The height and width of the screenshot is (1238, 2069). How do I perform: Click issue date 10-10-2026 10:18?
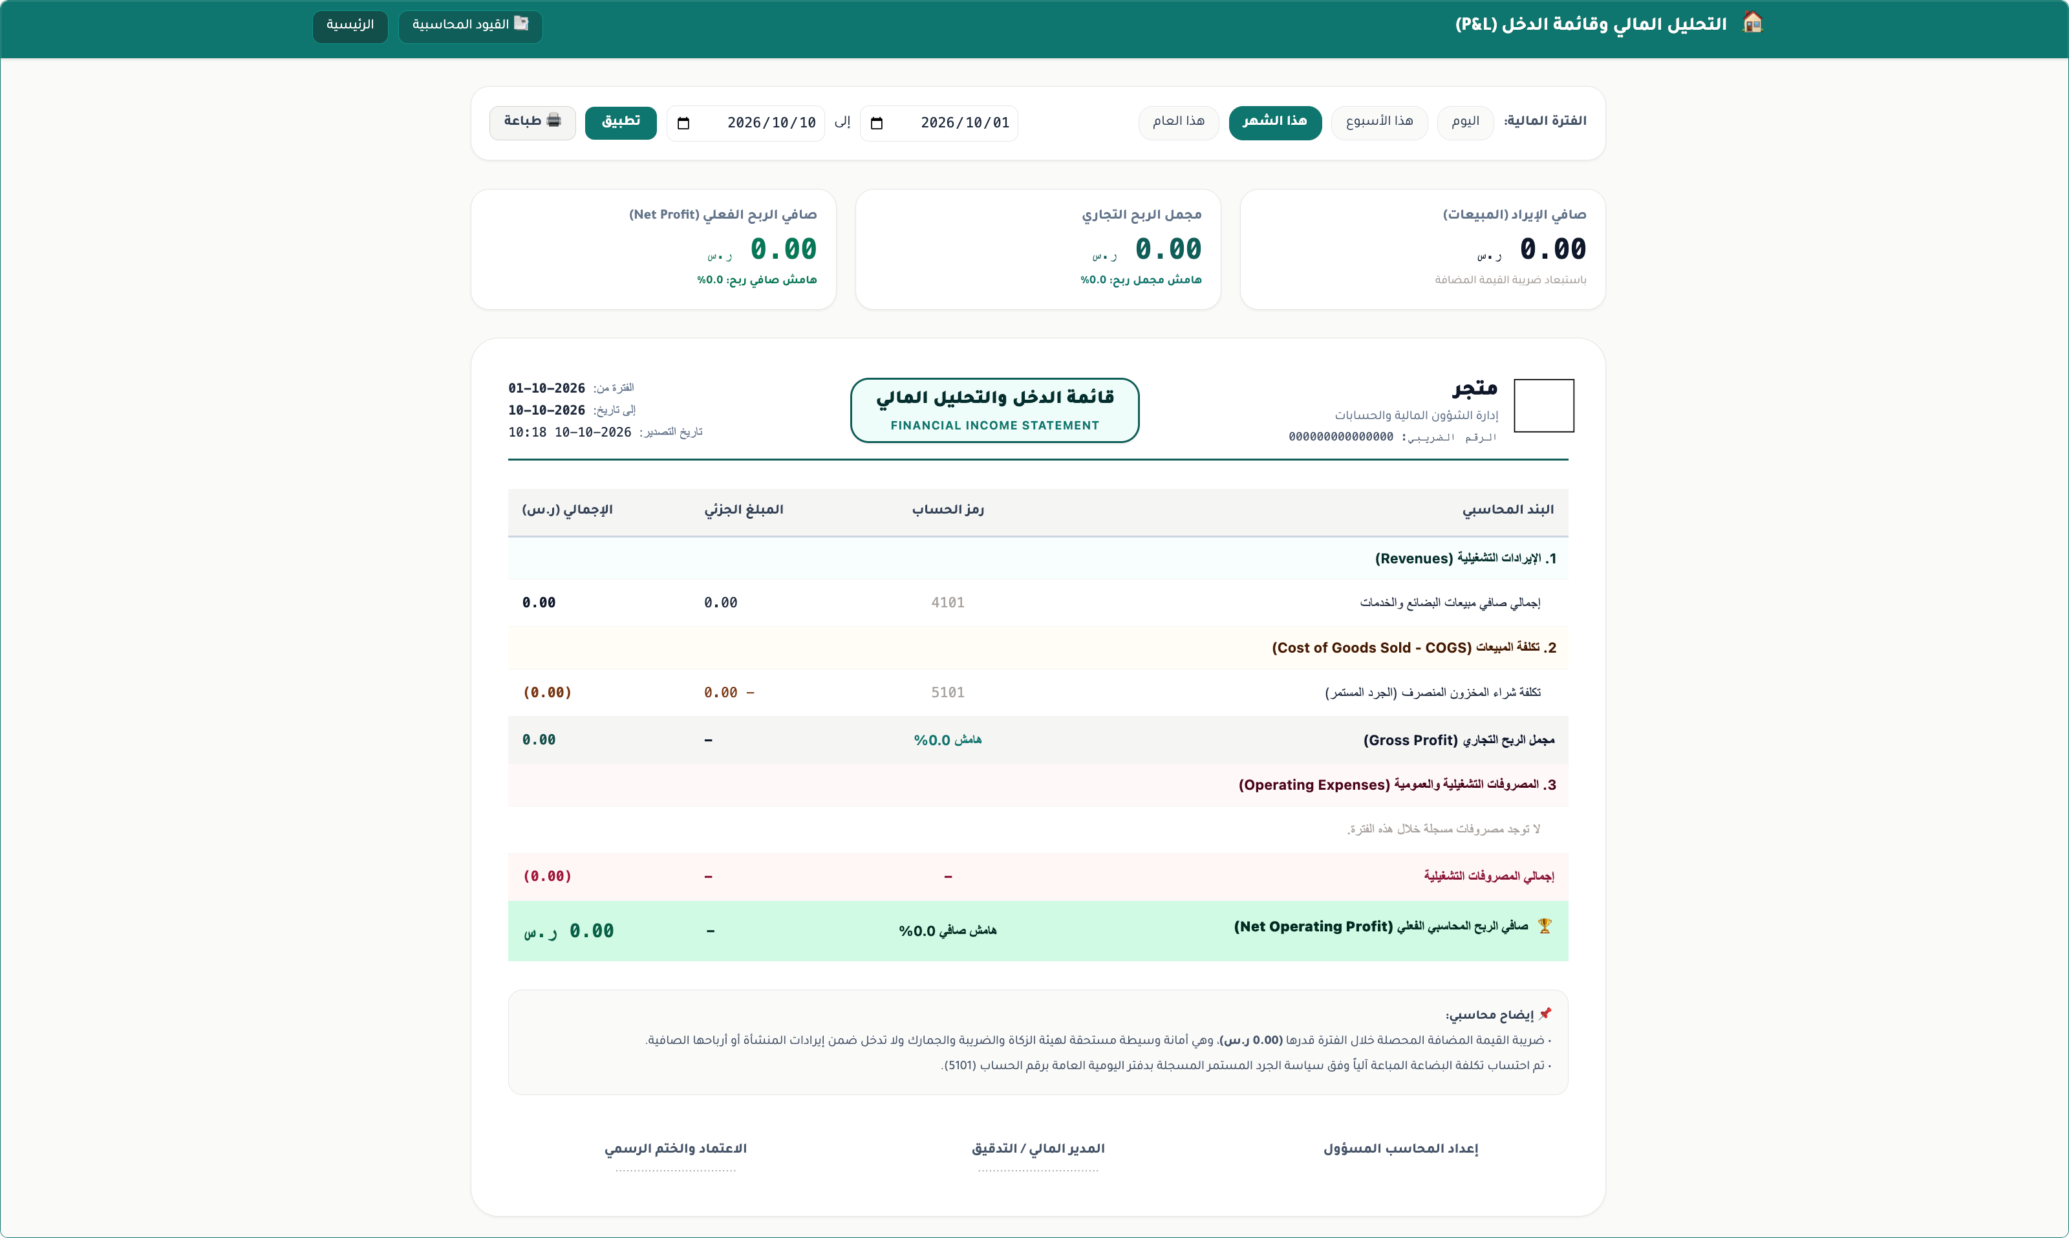tap(570, 432)
